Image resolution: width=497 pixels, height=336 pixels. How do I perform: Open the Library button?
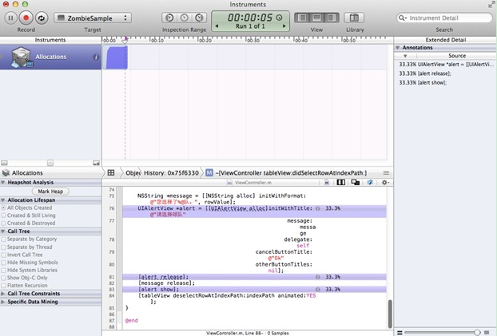(x=354, y=18)
